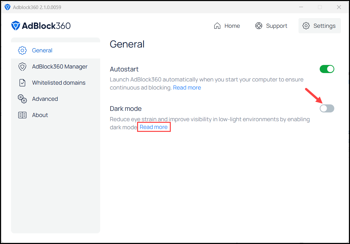Click the Advanced double-gear icon
Image resolution: width=350 pixels, height=244 pixels.
[x=22, y=99]
